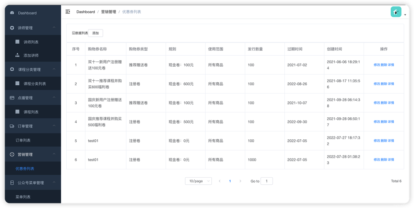Open 课程分类列表 menu item
This screenshot has width=414, height=208.
[x=33, y=84]
